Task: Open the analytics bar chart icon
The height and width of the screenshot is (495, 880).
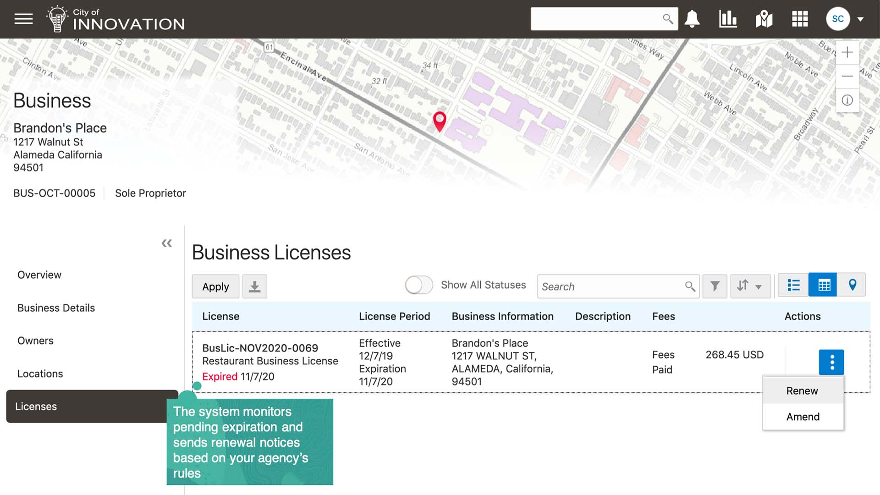Action: (728, 19)
